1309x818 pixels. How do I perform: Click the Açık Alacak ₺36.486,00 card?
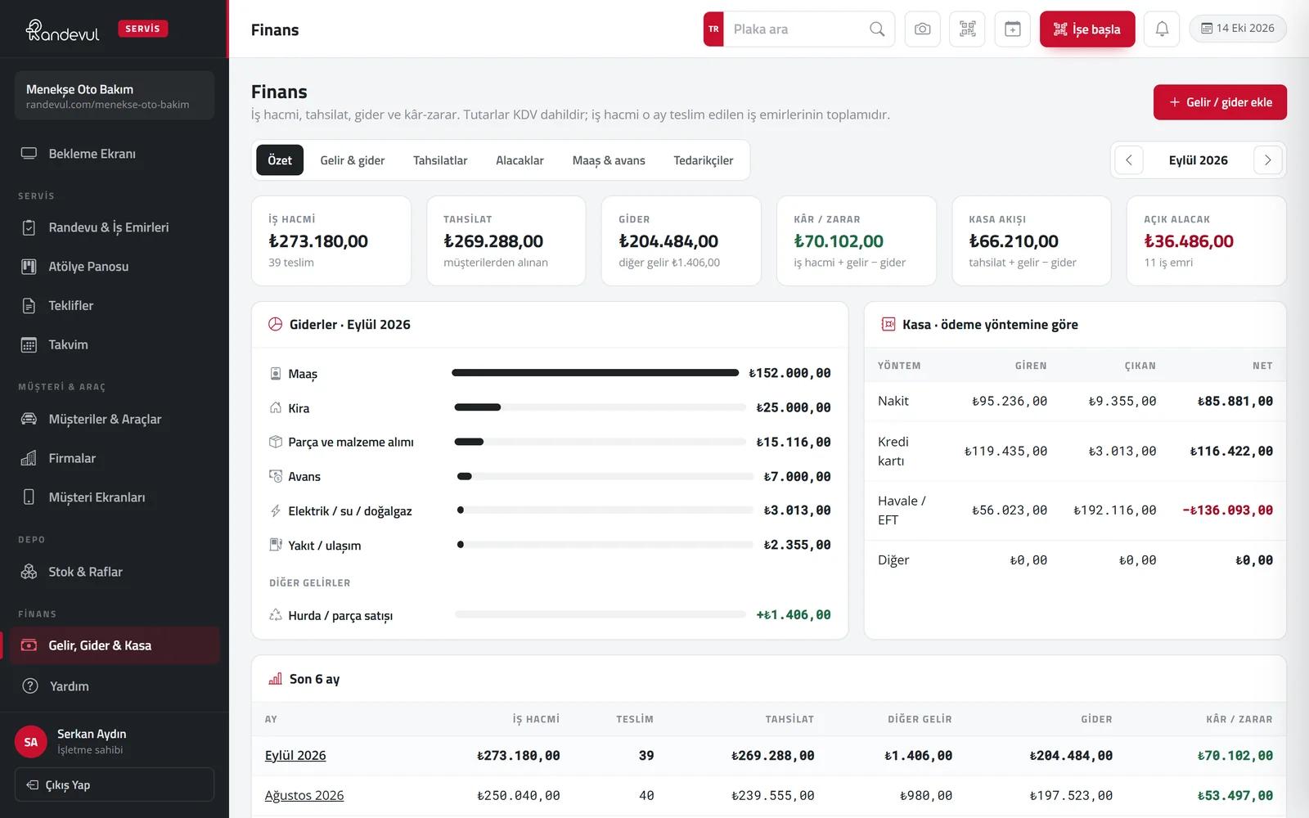1206,240
